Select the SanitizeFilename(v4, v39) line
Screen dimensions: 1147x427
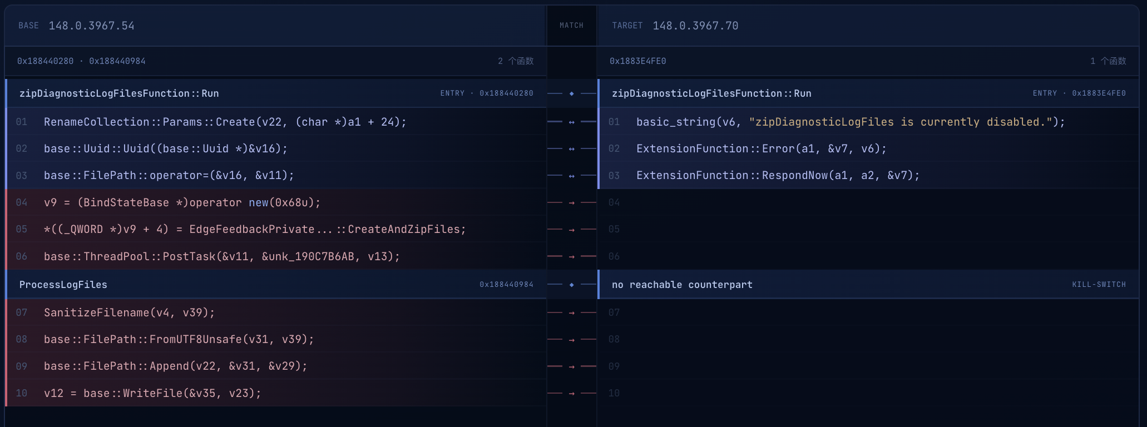tap(276, 312)
